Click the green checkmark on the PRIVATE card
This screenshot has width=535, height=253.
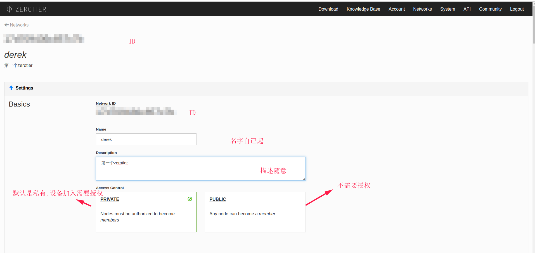click(x=190, y=199)
